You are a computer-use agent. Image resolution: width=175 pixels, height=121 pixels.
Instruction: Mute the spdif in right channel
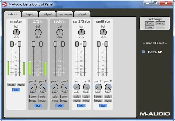64,101
